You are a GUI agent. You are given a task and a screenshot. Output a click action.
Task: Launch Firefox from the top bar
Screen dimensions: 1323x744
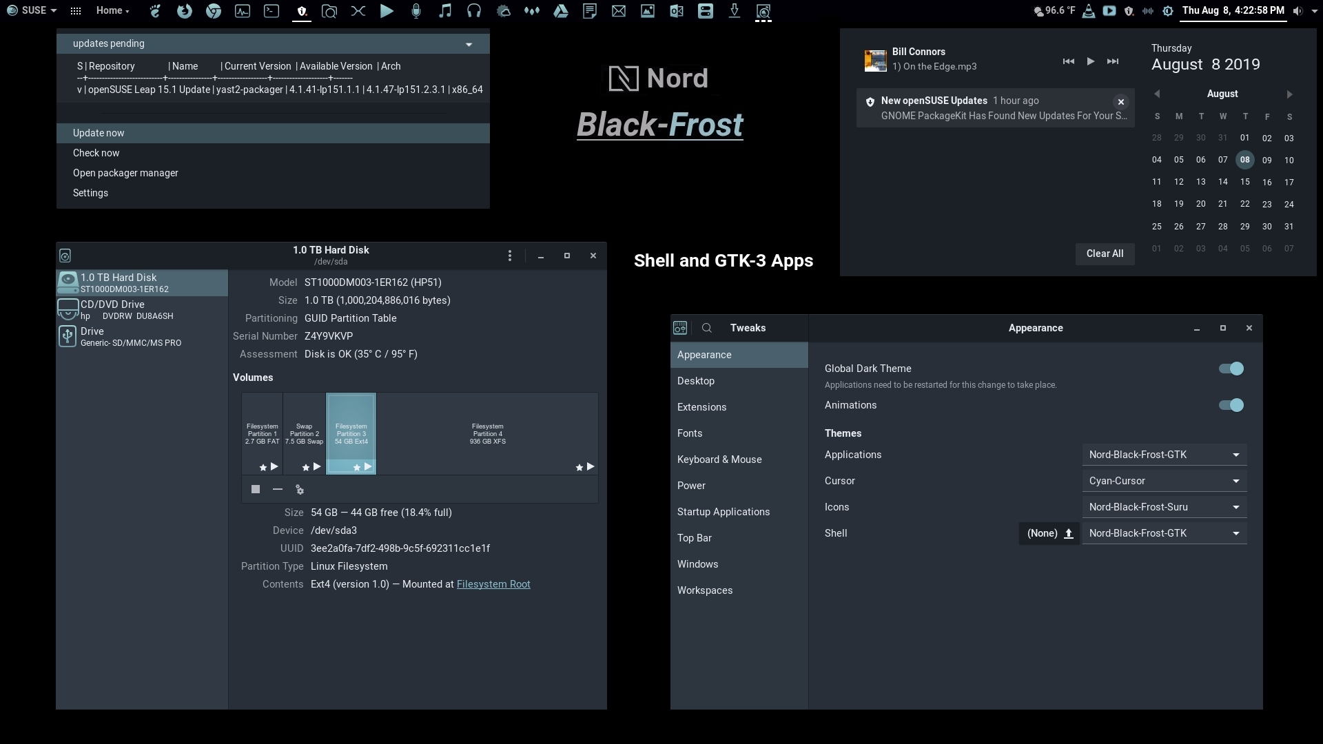(184, 11)
